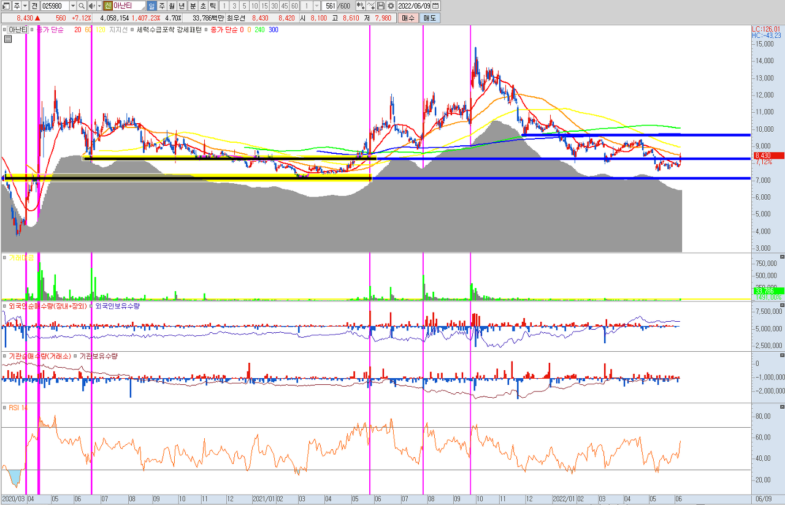Click the green 신 badge icon
Screen dimensions: 785x505
coord(107,6)
